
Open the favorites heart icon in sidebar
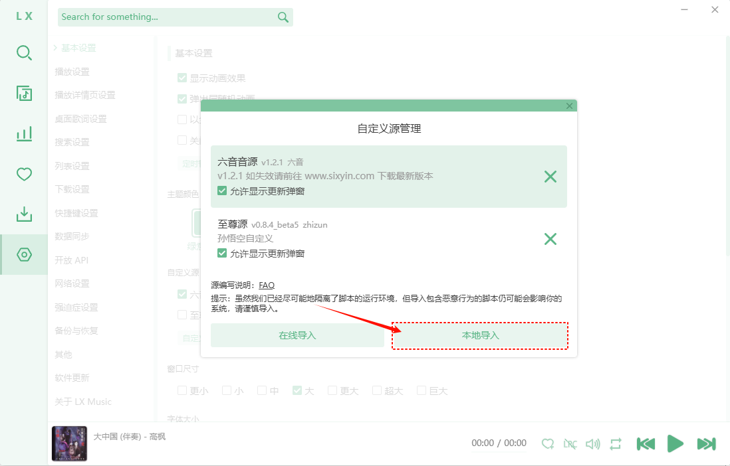tap(24, 175)
